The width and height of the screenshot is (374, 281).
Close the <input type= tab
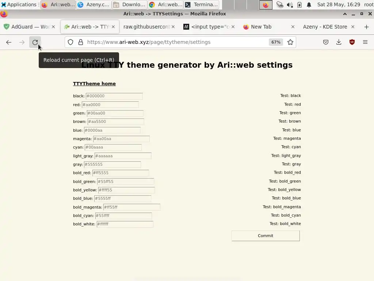click(233, 27)
